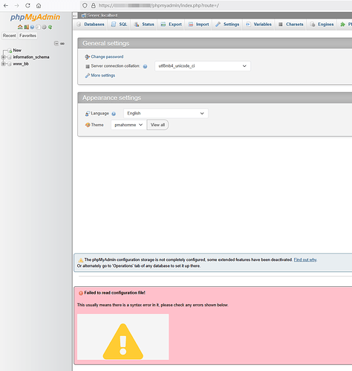
Task: Click the navigation panel settings gear icon
Action: 44,27
